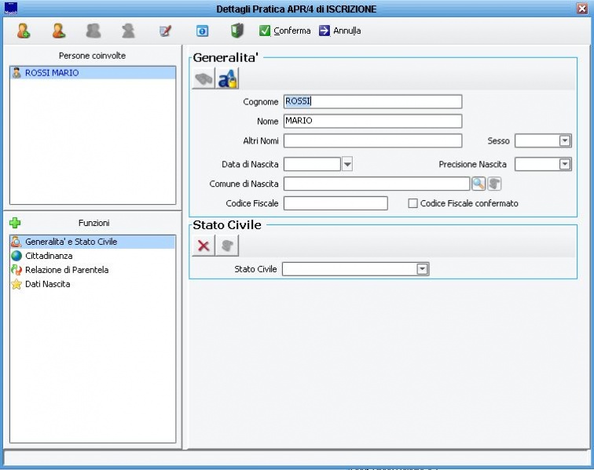Click the red X icon under Stato Civile

(203, 246)
